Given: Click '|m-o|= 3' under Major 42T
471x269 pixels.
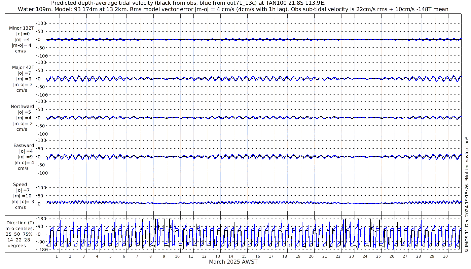Looking at the screenshot, I should pos(22,85).
